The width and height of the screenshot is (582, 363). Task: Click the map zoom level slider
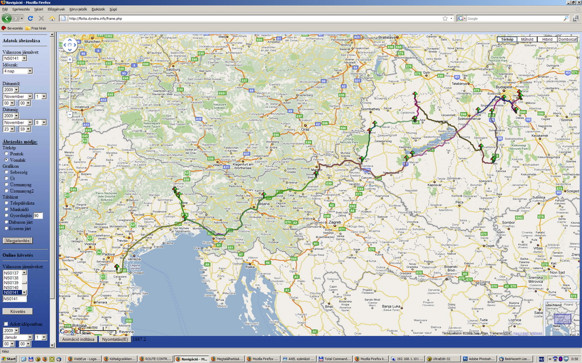point(69,85)
